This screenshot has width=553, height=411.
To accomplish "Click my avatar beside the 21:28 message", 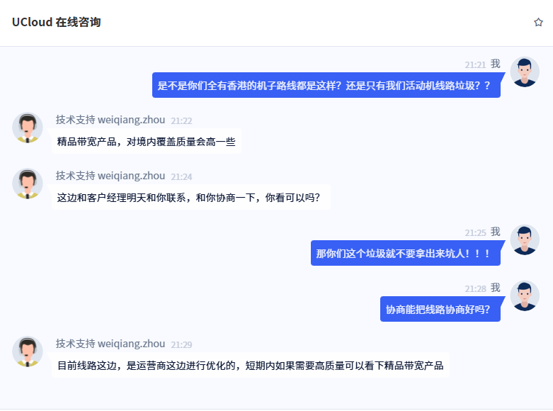I will [525, 296].
